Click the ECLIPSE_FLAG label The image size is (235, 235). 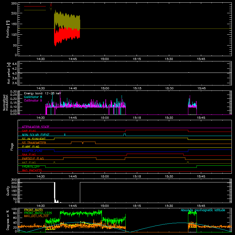click(x=32, y=151)
